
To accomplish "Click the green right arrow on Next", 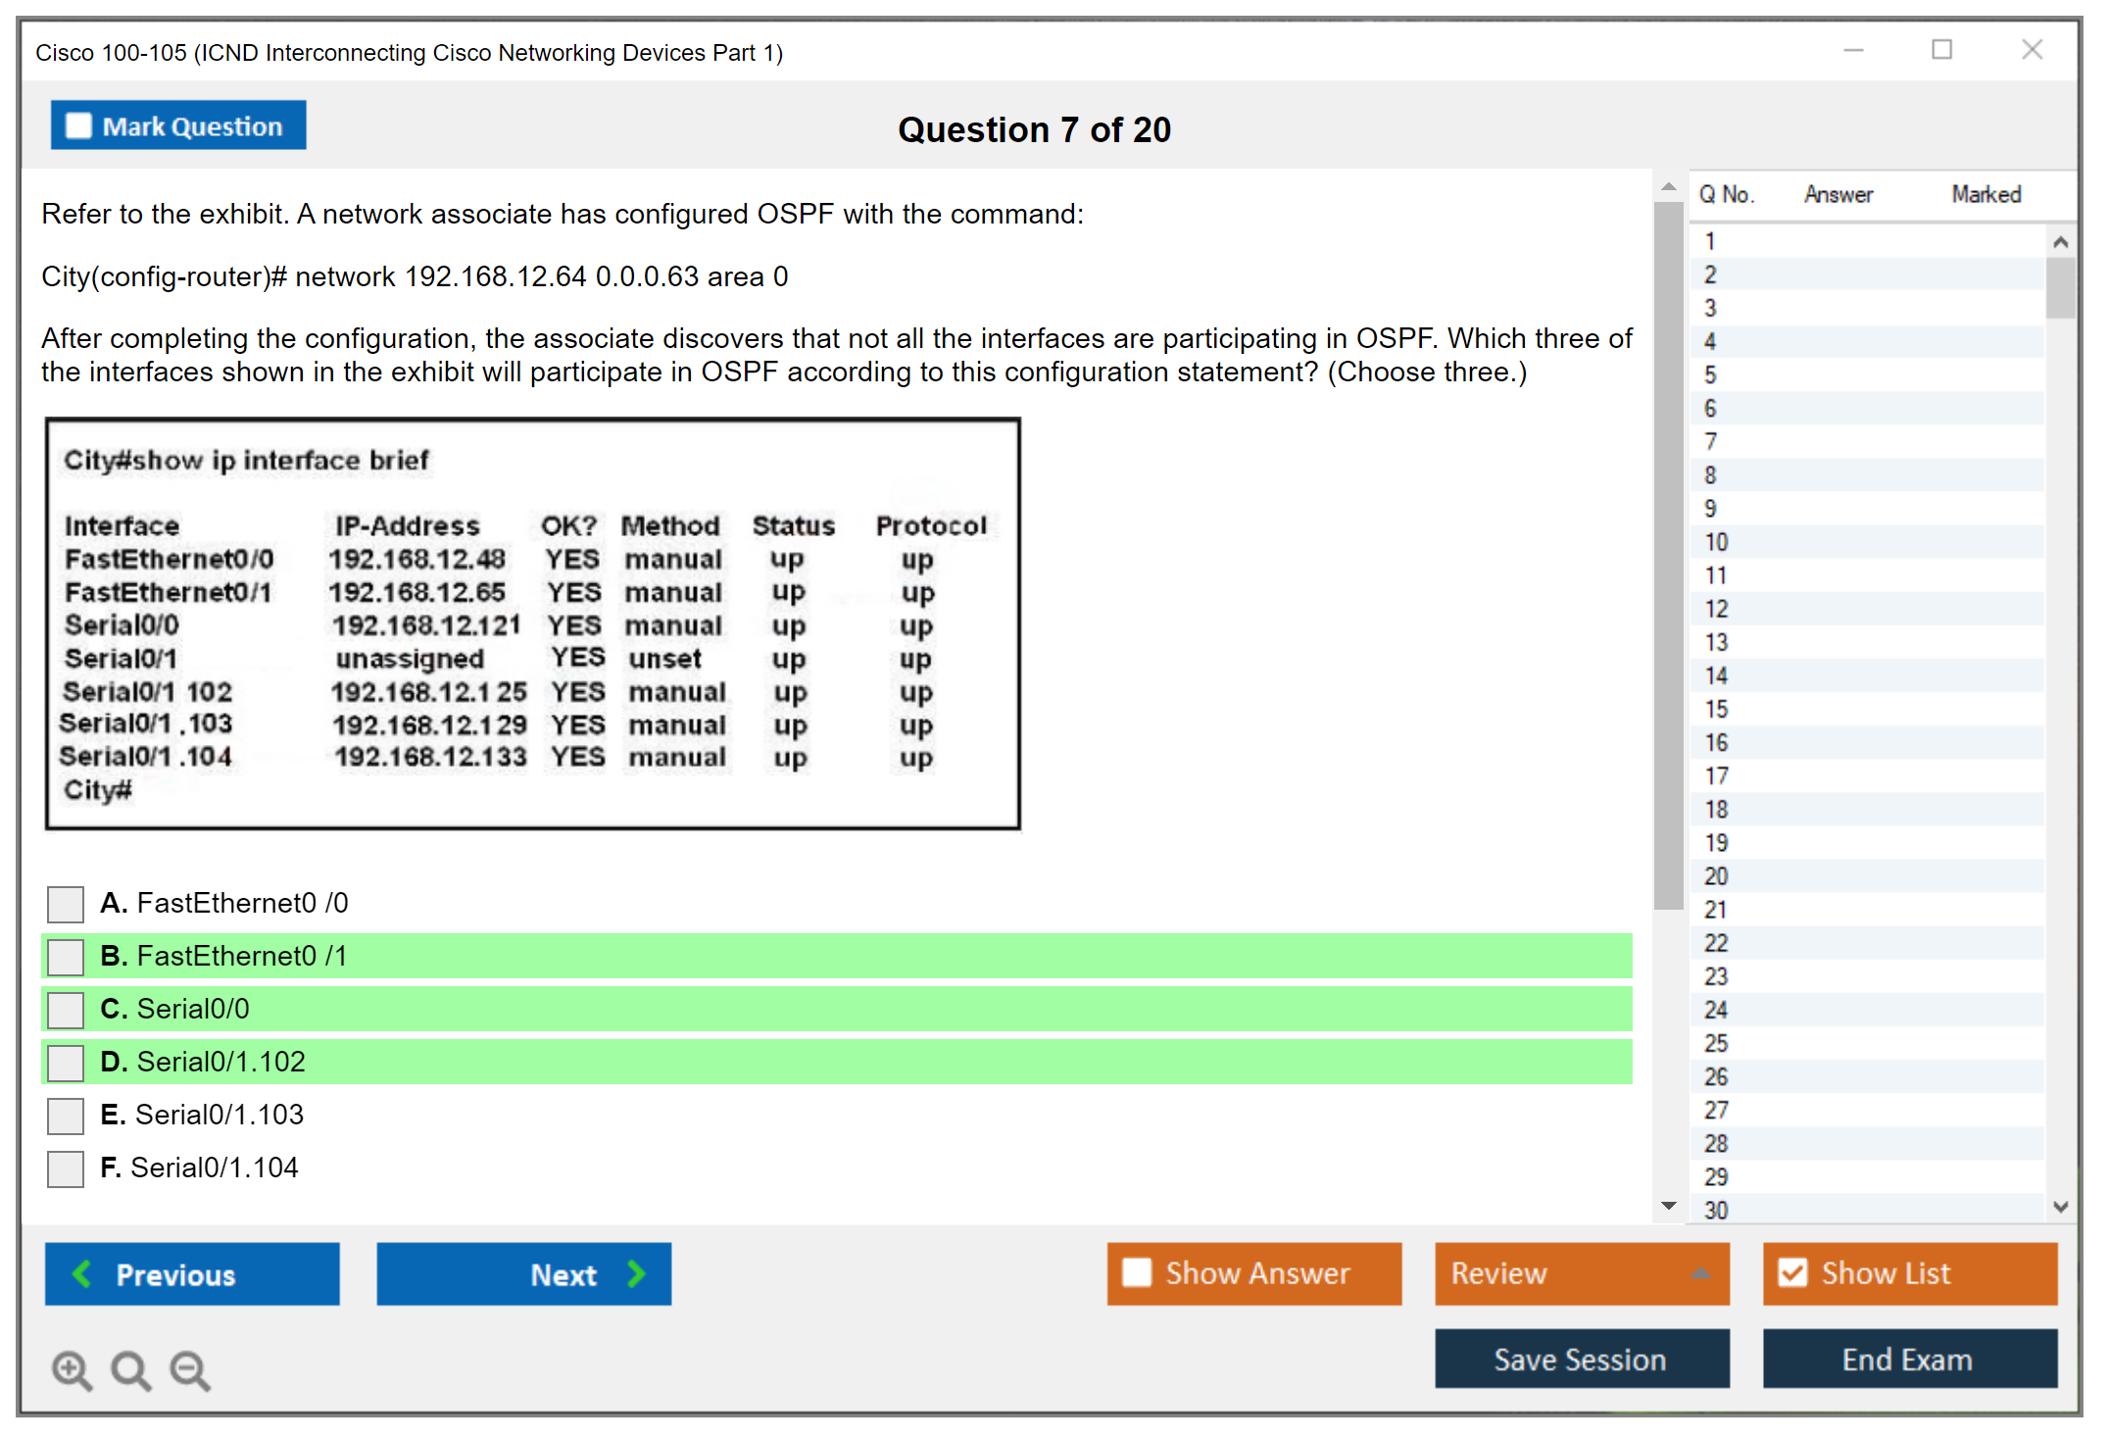I will [x=637, y=1273].
